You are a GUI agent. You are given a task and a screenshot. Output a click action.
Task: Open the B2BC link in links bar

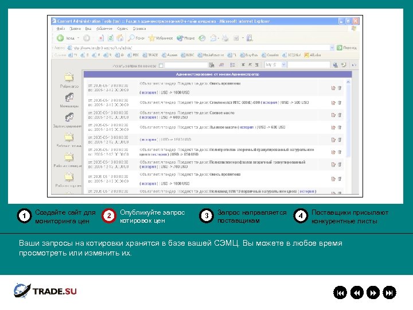188,55
